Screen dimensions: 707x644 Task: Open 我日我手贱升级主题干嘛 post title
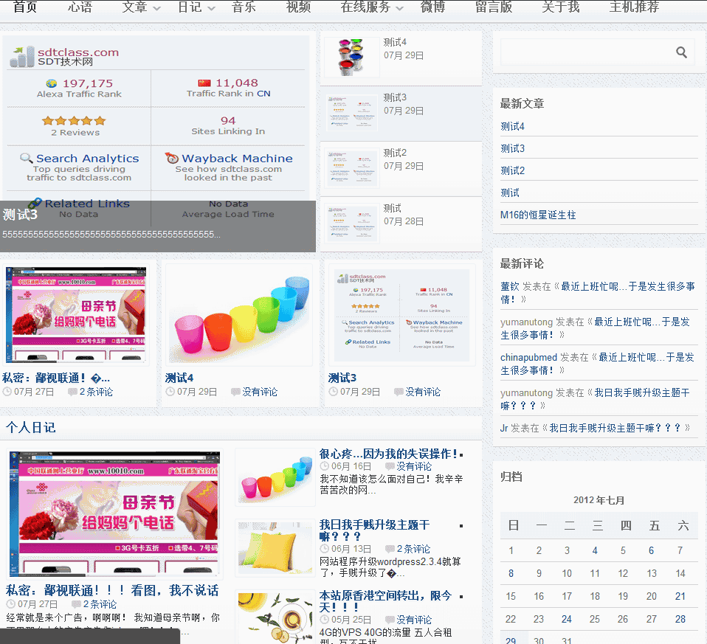coord(374,530)
